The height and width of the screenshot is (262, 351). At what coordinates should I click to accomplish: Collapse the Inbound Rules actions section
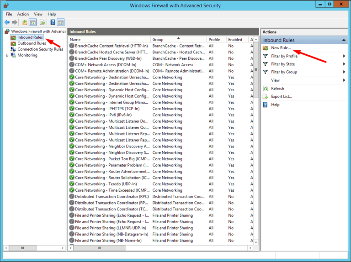(344, 40)
